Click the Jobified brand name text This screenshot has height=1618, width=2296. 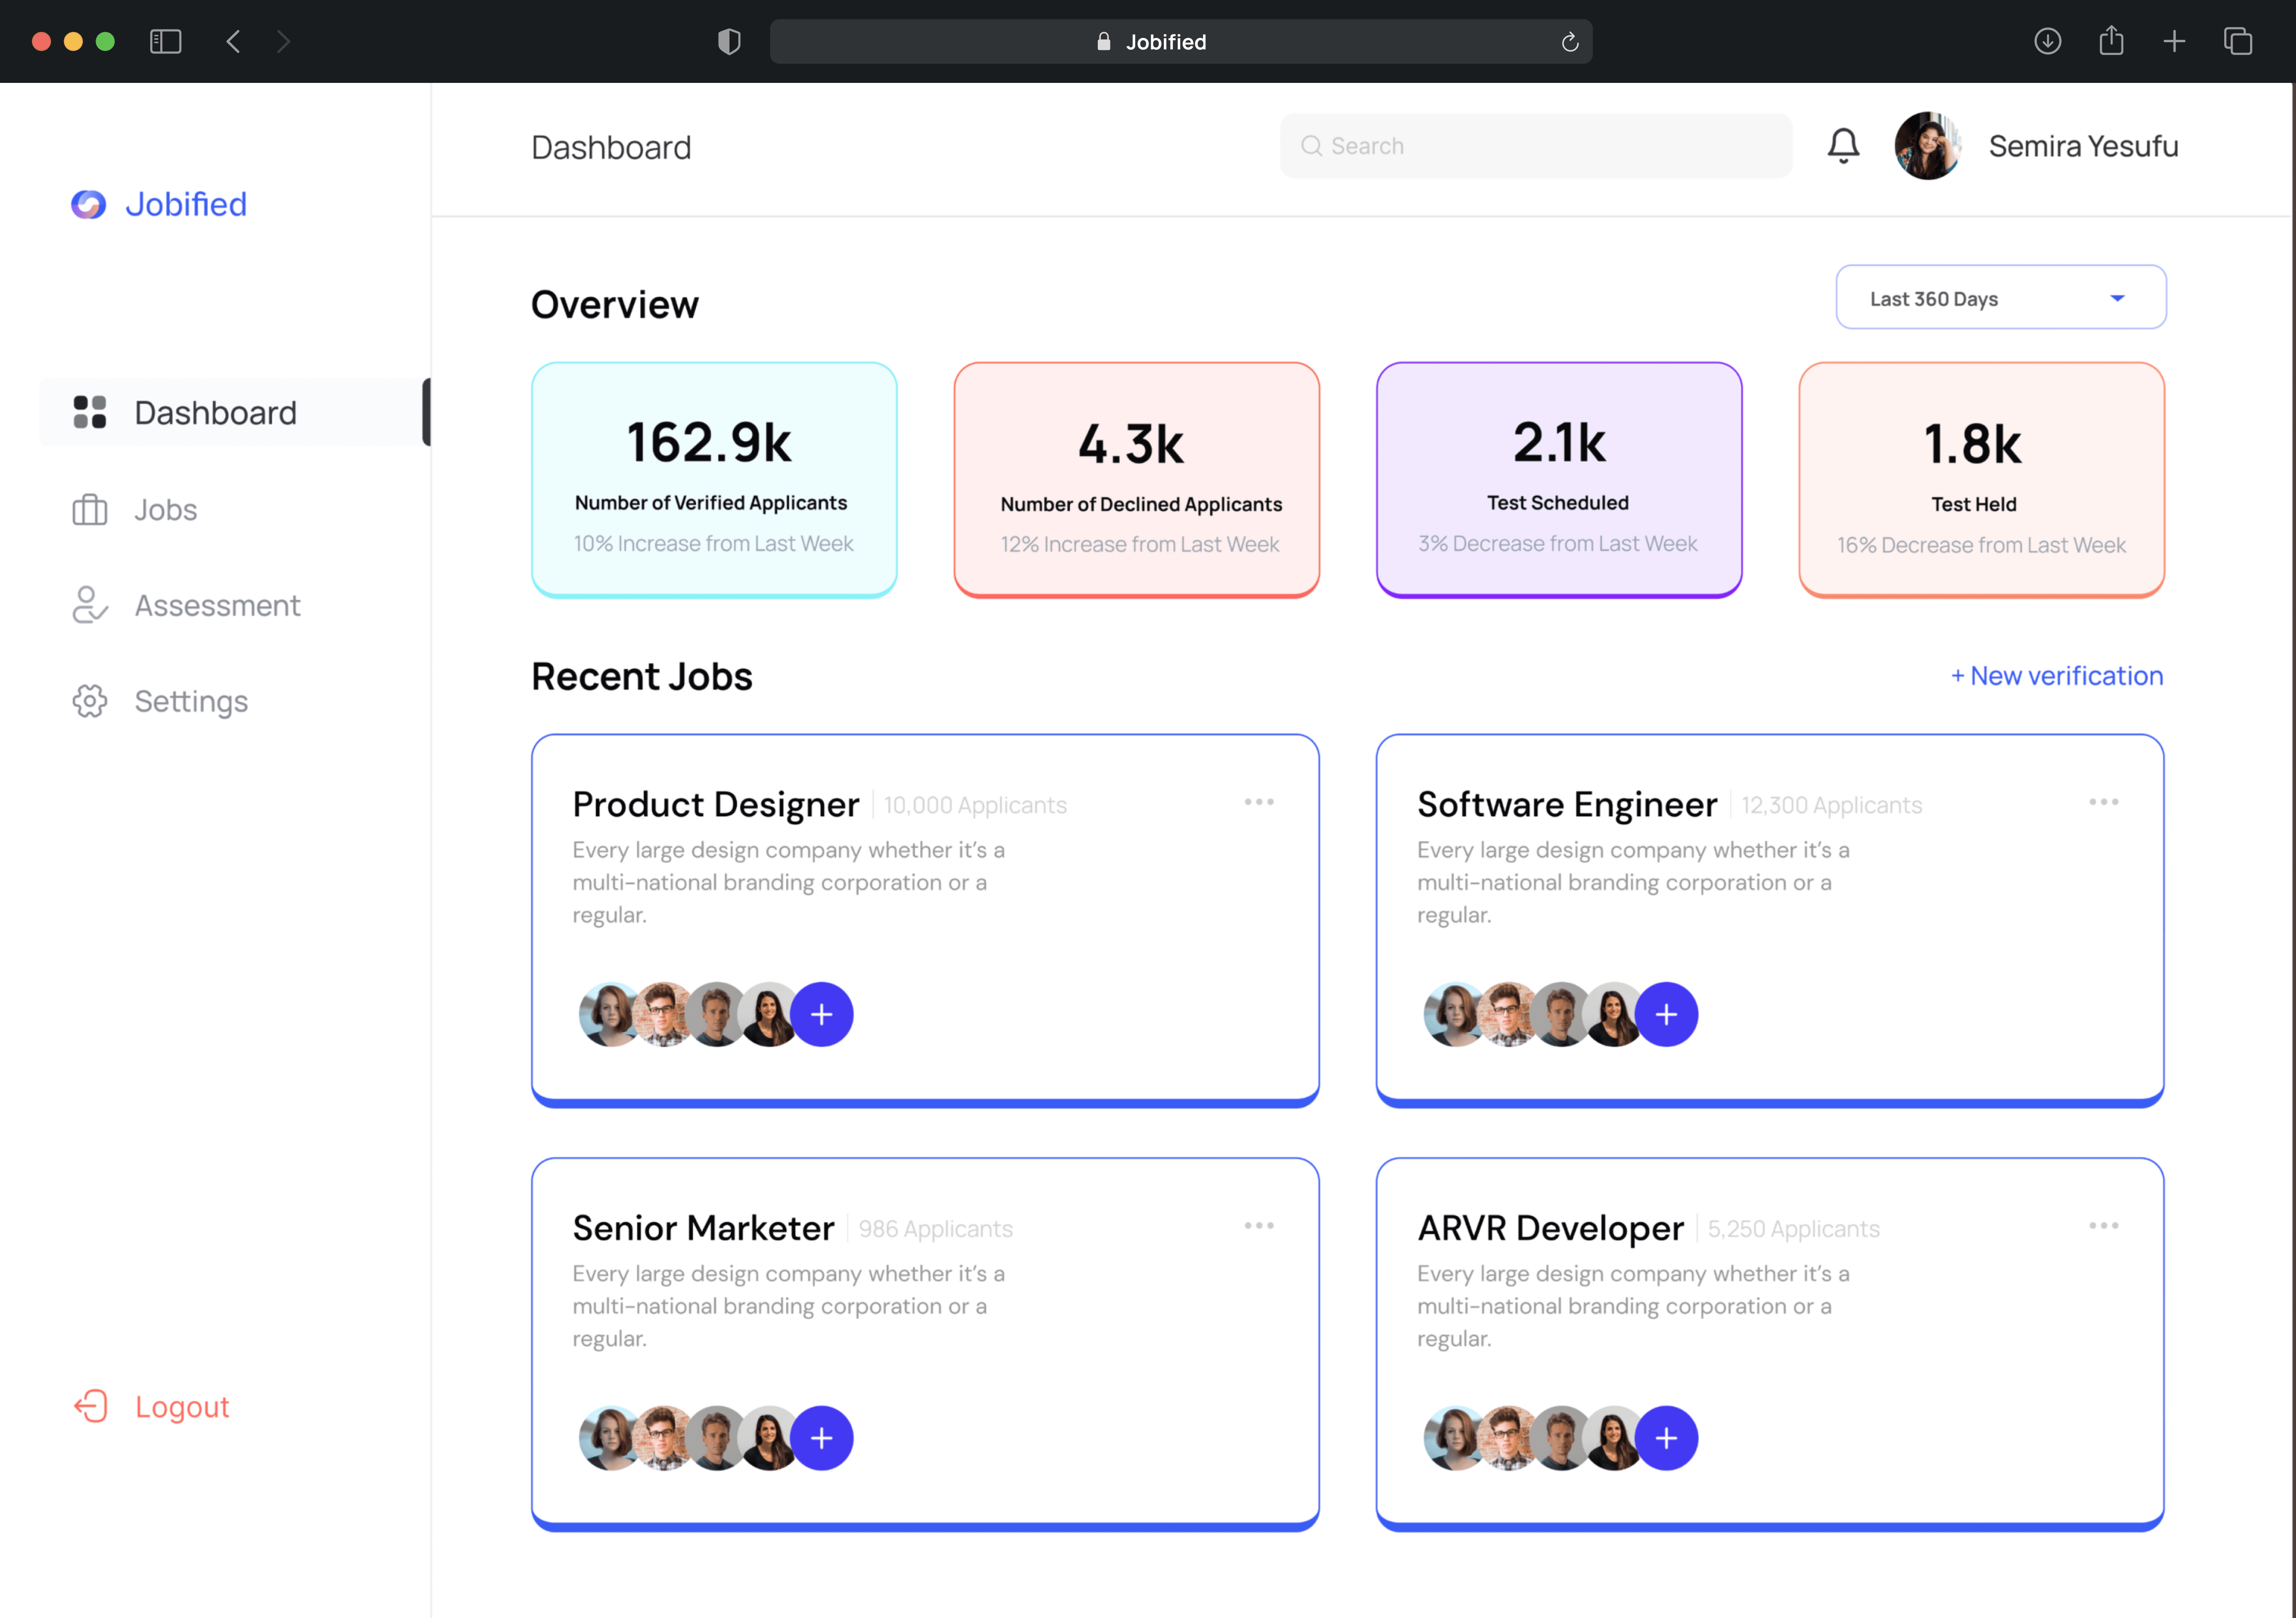click(x=186, y=204)
